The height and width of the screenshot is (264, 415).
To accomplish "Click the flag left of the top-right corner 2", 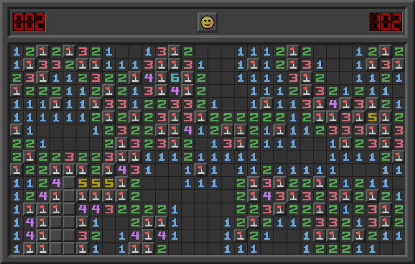I will pos(386,51).
